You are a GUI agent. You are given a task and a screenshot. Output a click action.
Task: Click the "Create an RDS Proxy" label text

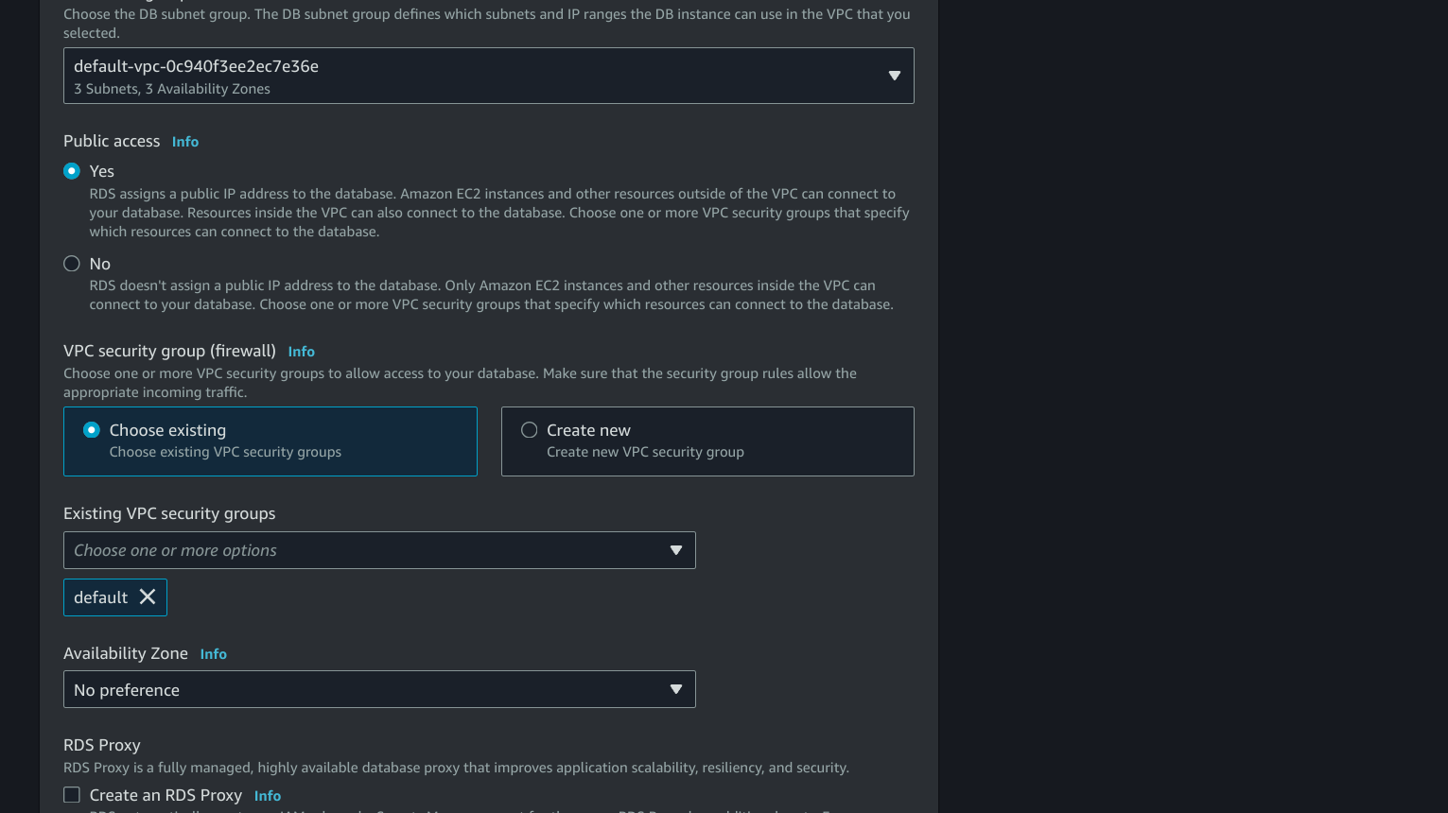(166, 795)
